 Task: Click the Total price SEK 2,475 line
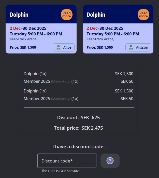click(78, 128)
